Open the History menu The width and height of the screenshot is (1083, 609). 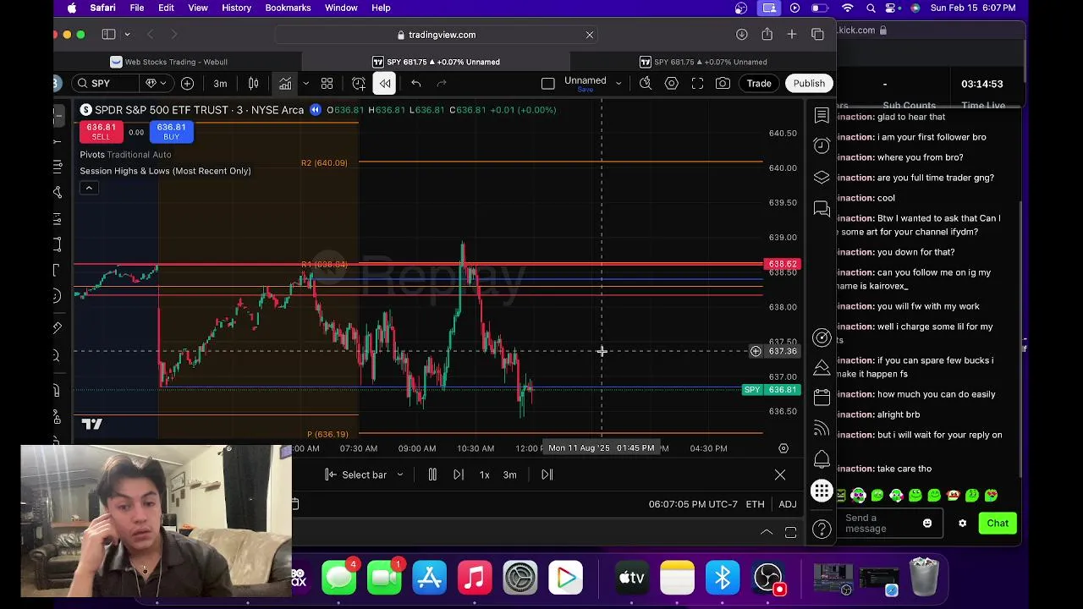(x=236, y=8)
